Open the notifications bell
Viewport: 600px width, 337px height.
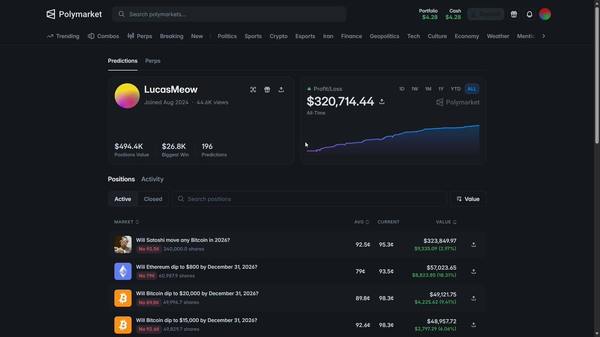tap(529, 14)
